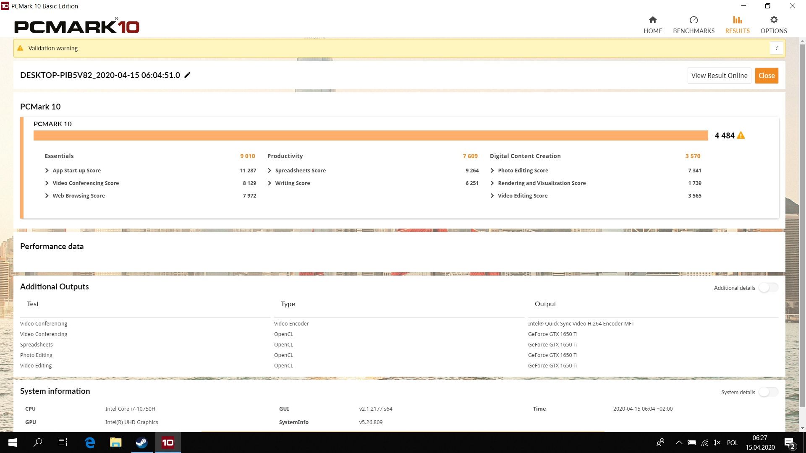Open the notification Action Center icon
Viewport: 806px width, 453px height.
[789, 443]
